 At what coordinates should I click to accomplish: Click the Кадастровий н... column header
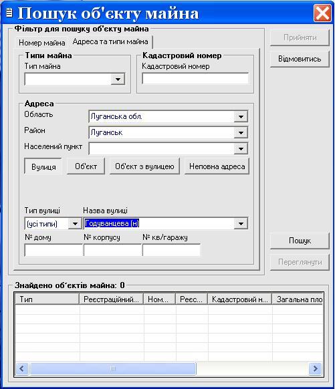[239, 299]
